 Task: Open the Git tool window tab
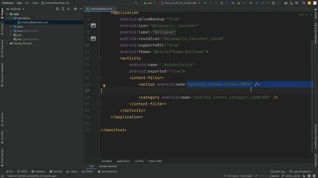(9, 172)
